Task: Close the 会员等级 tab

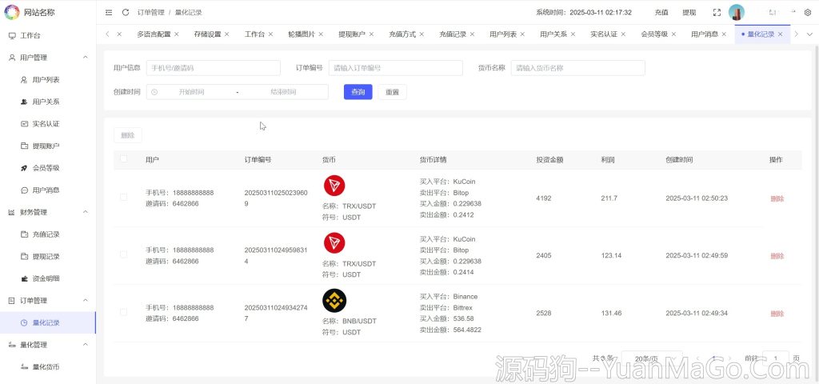Action: coord(673,34)
